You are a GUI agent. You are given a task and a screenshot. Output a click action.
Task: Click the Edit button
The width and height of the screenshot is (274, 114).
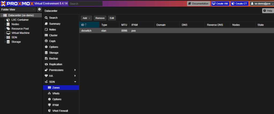(x=112, y=18)
